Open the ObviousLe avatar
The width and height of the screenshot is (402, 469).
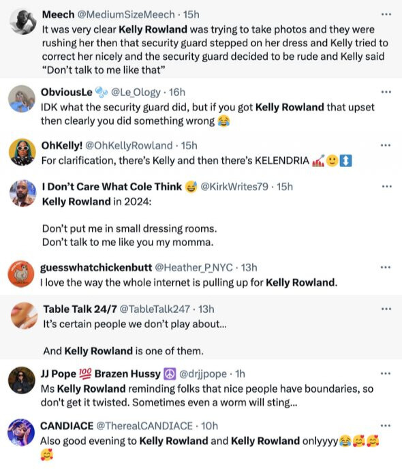22,99
